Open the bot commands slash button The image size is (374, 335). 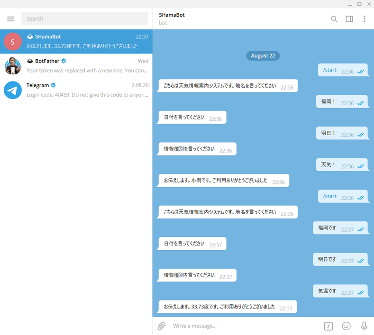[328, 326]
